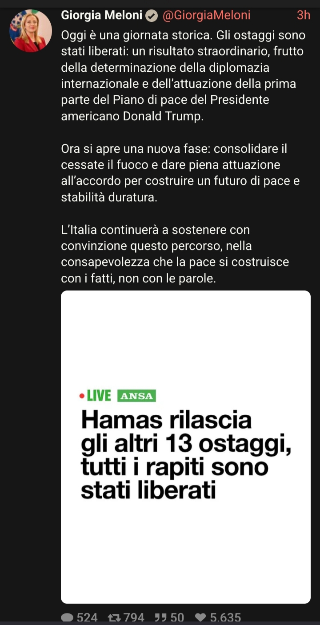Click the green LIVE label in image
Viewport: 320px width, 625px height.
pos(99,396)
